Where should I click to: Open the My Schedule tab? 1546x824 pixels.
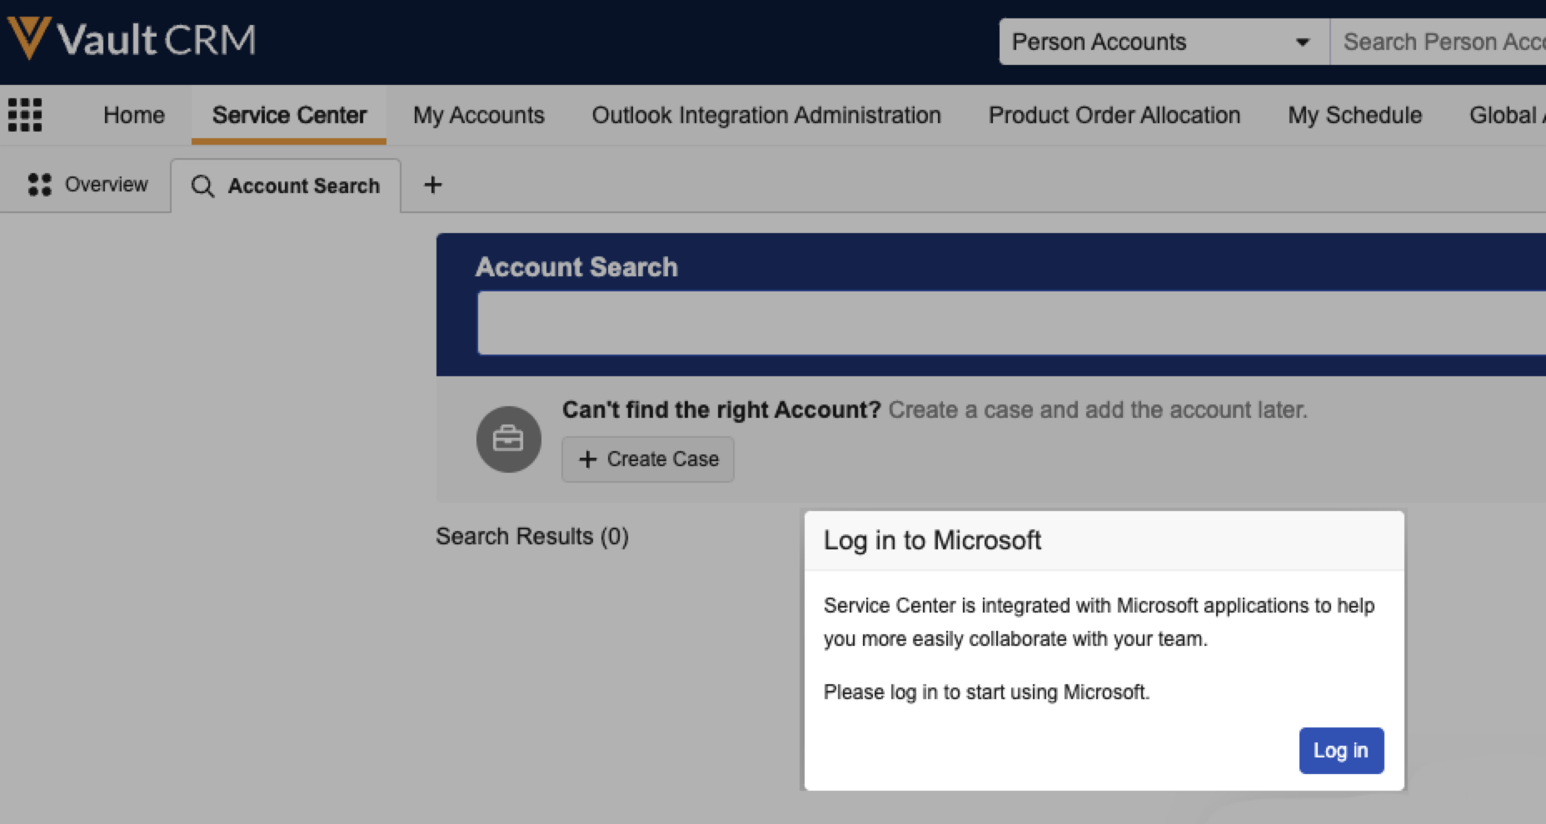[x=1354, y=115]
